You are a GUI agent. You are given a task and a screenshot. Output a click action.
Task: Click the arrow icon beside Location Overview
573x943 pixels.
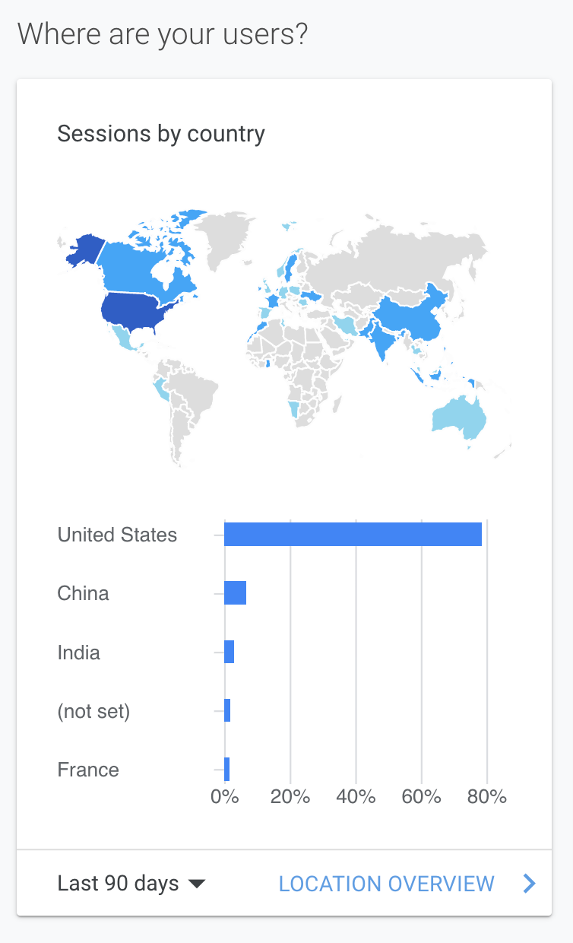click(x=530, y=883)
